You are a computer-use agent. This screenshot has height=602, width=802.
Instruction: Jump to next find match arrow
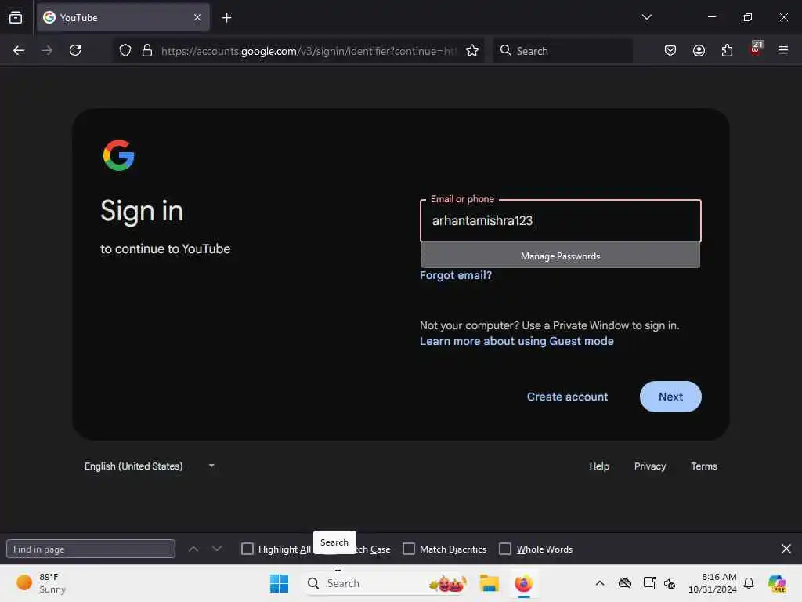[x=217, y=549]
